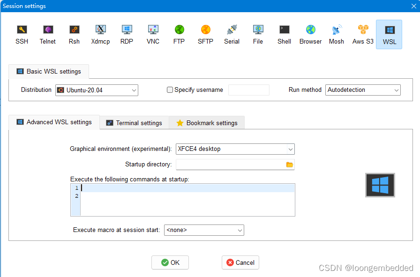Enable the Specify username checkbox
Screen dimensions: 420x277
coord(170,90)
